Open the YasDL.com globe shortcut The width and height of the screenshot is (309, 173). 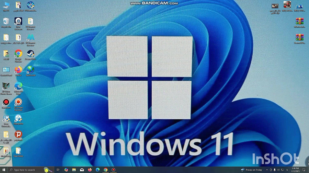(x=31, y=71)
